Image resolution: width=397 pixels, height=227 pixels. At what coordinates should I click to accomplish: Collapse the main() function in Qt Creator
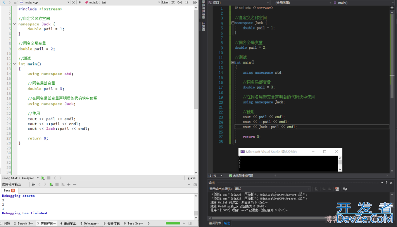pos(14,64)
